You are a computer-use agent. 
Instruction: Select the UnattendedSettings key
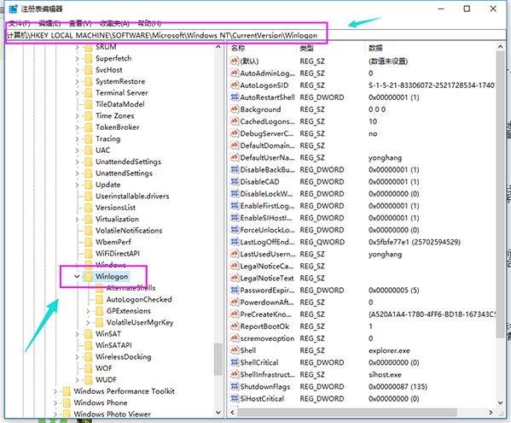(128, 162)
